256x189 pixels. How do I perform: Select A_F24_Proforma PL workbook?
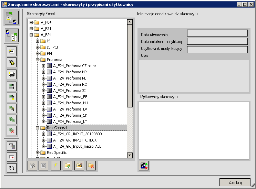coord(69,78)
